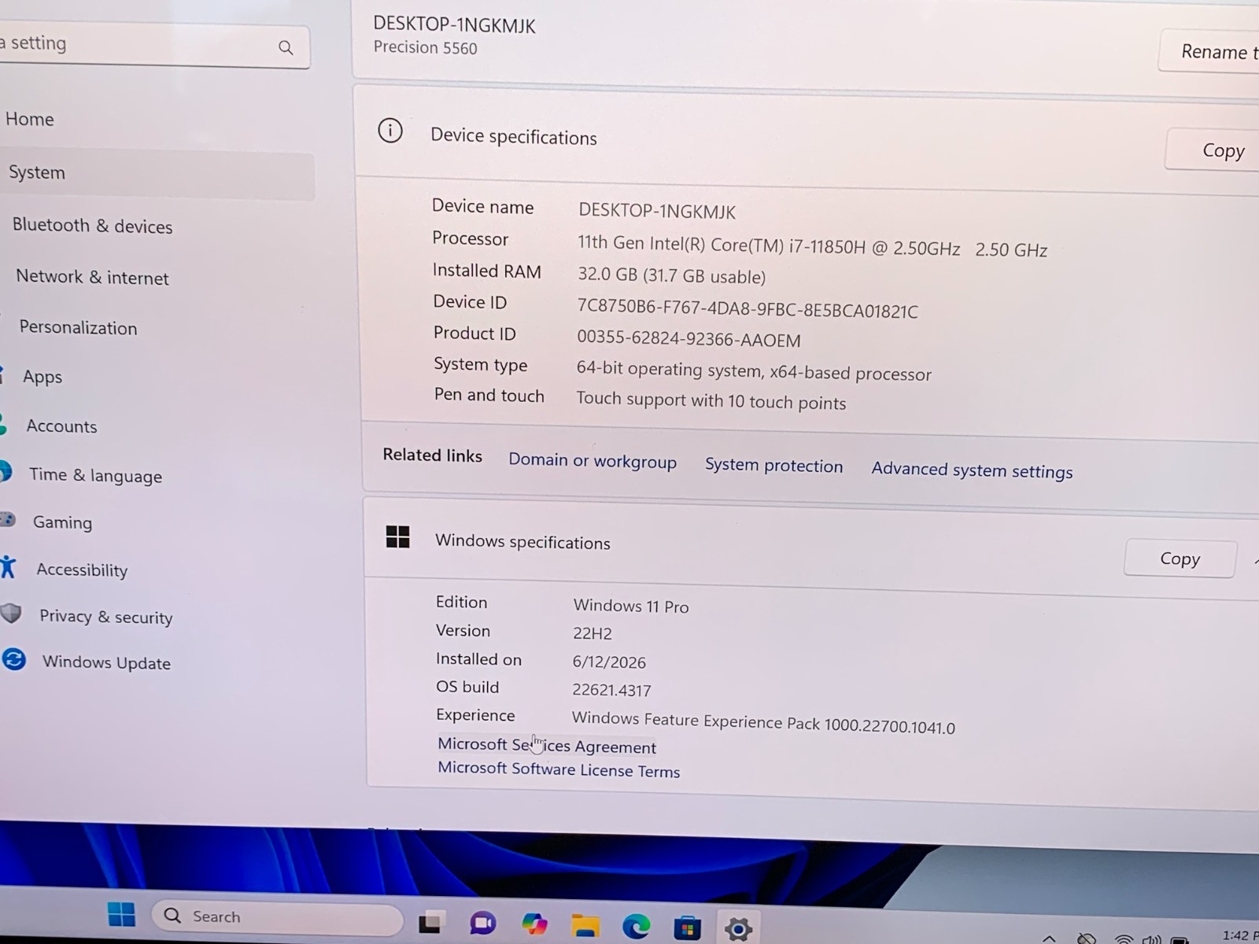Click the Installed on date 6/12/2026

click(x=609, y=662)
